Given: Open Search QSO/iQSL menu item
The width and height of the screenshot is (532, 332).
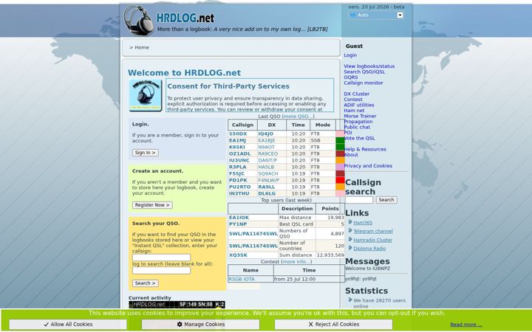Looking at the screenshot, I should coord(364,72).
